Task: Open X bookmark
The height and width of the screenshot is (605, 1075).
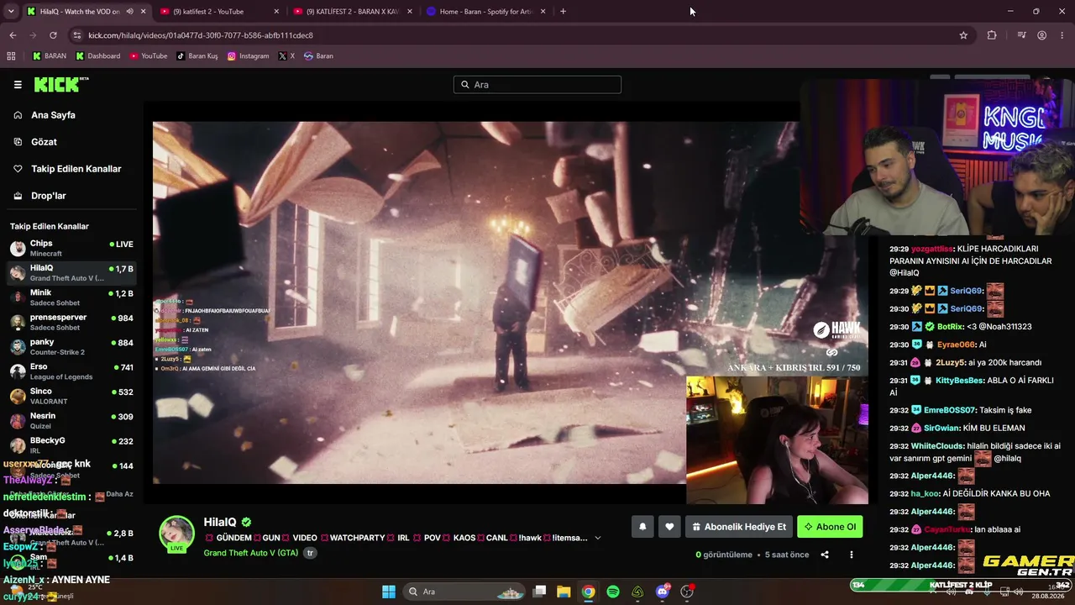Action: pos(286,56)
